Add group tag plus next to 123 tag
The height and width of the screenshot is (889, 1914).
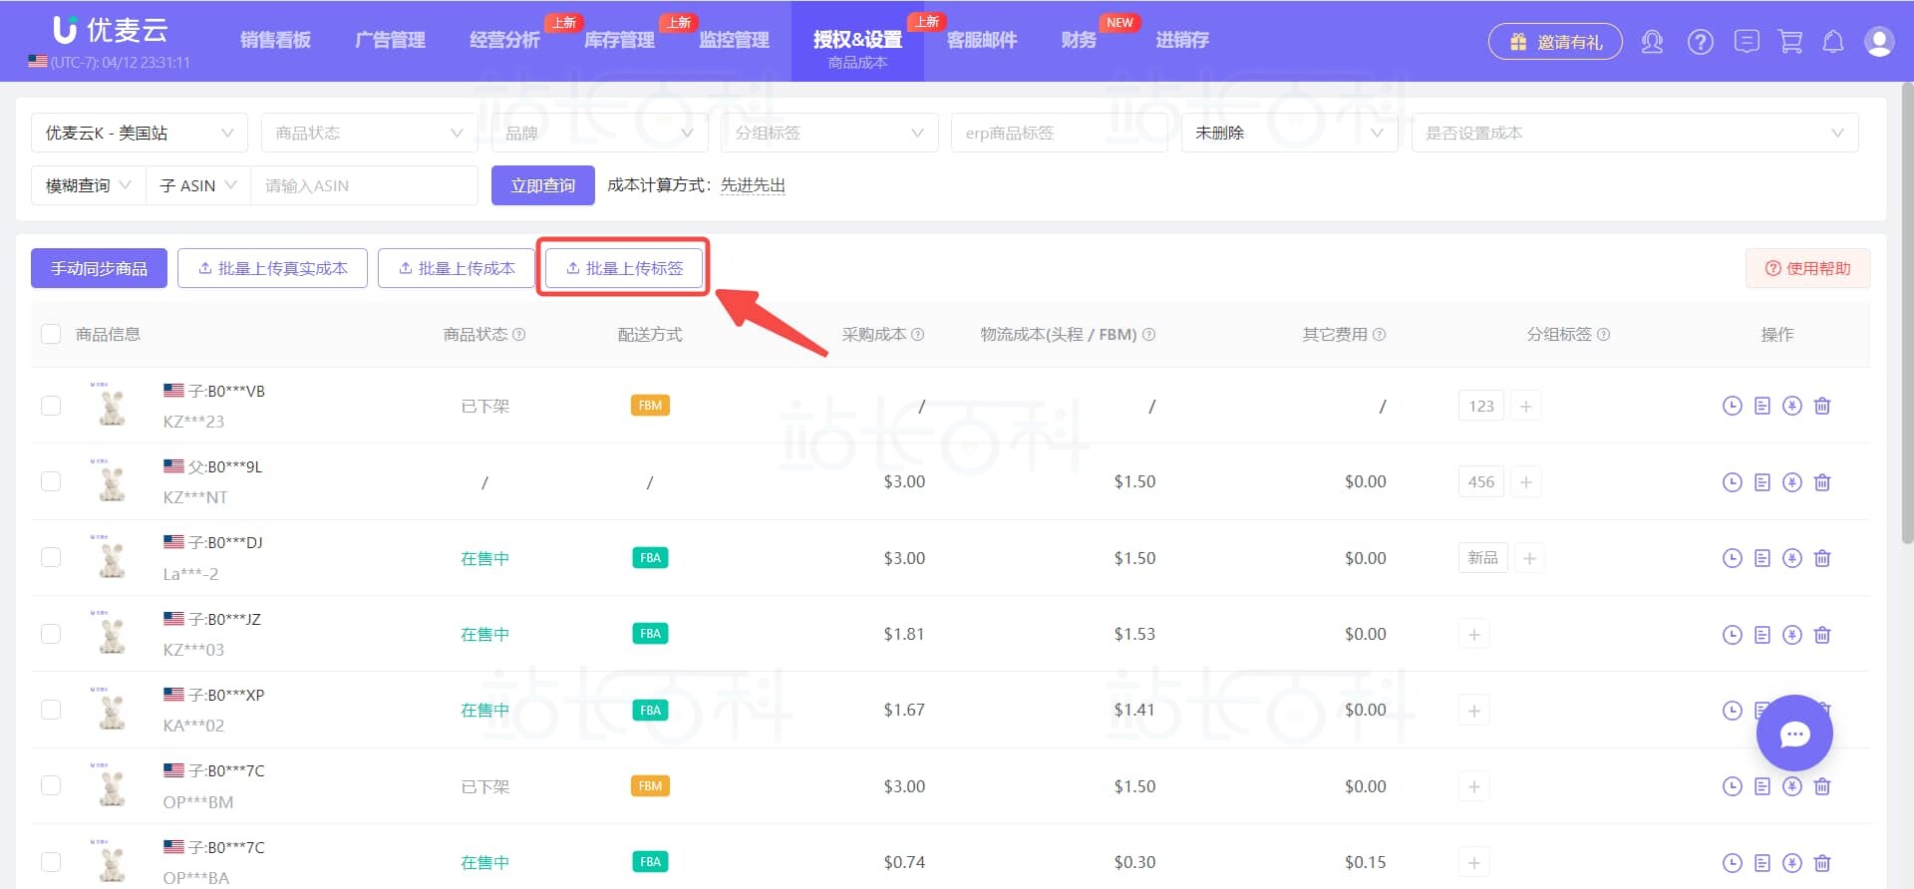[x=1525, y=406]
